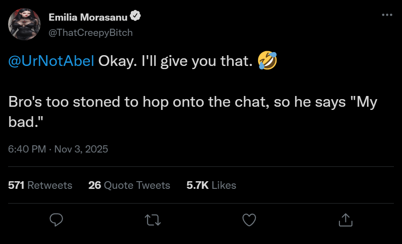Screen dimensions: 402x244
Task: Click the 6:40 PM timestamp
Action: point(27,149)
